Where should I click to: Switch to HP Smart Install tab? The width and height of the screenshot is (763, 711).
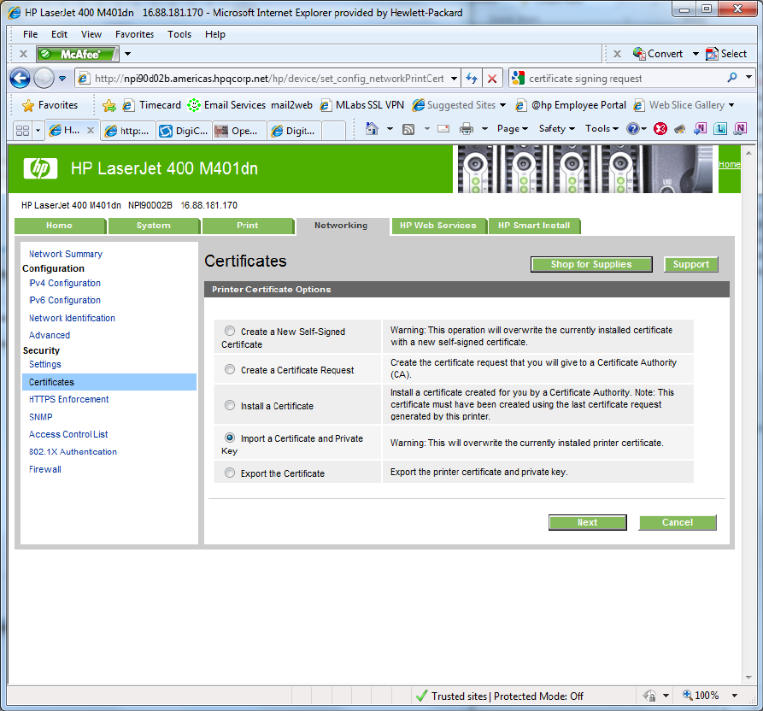pyautogui.click(x=534, y=226)
